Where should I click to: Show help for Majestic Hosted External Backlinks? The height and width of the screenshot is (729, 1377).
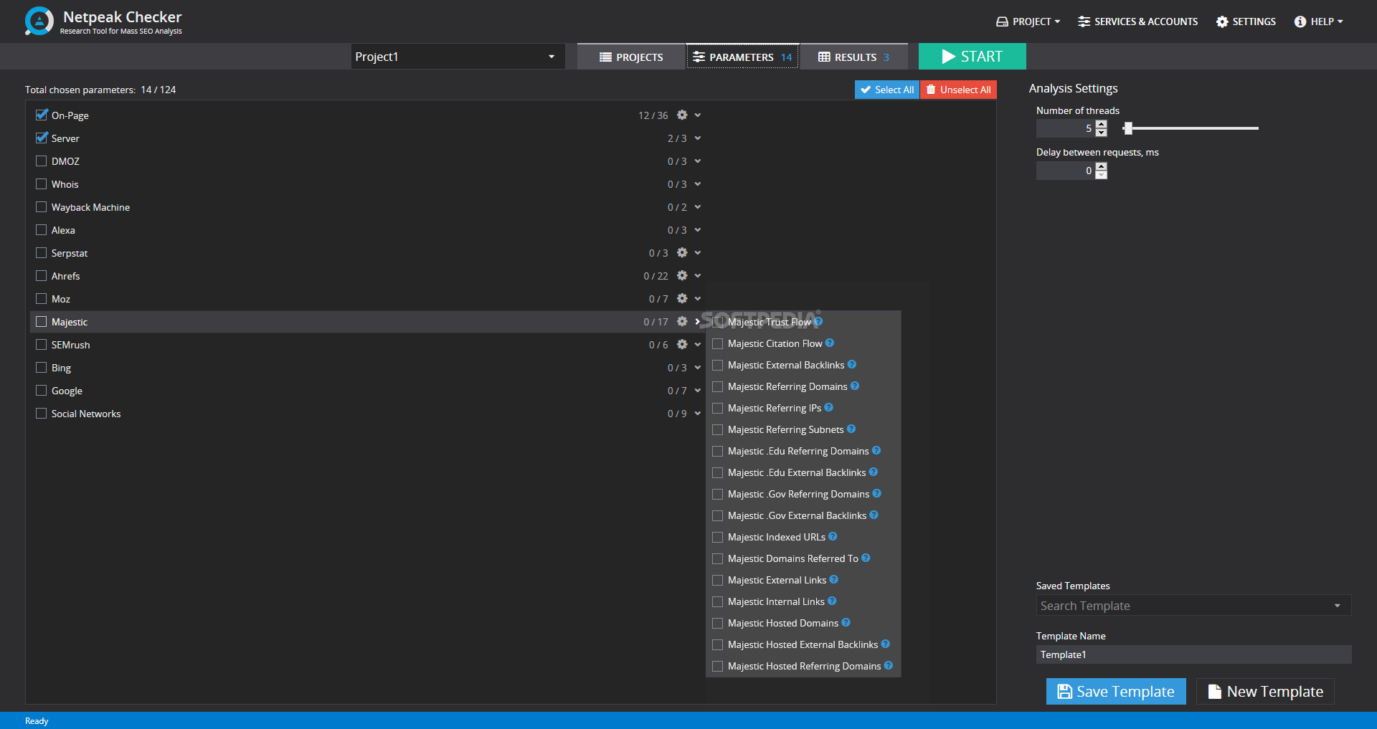[x=886, y=644]
